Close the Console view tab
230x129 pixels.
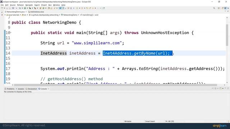[49, 89]
